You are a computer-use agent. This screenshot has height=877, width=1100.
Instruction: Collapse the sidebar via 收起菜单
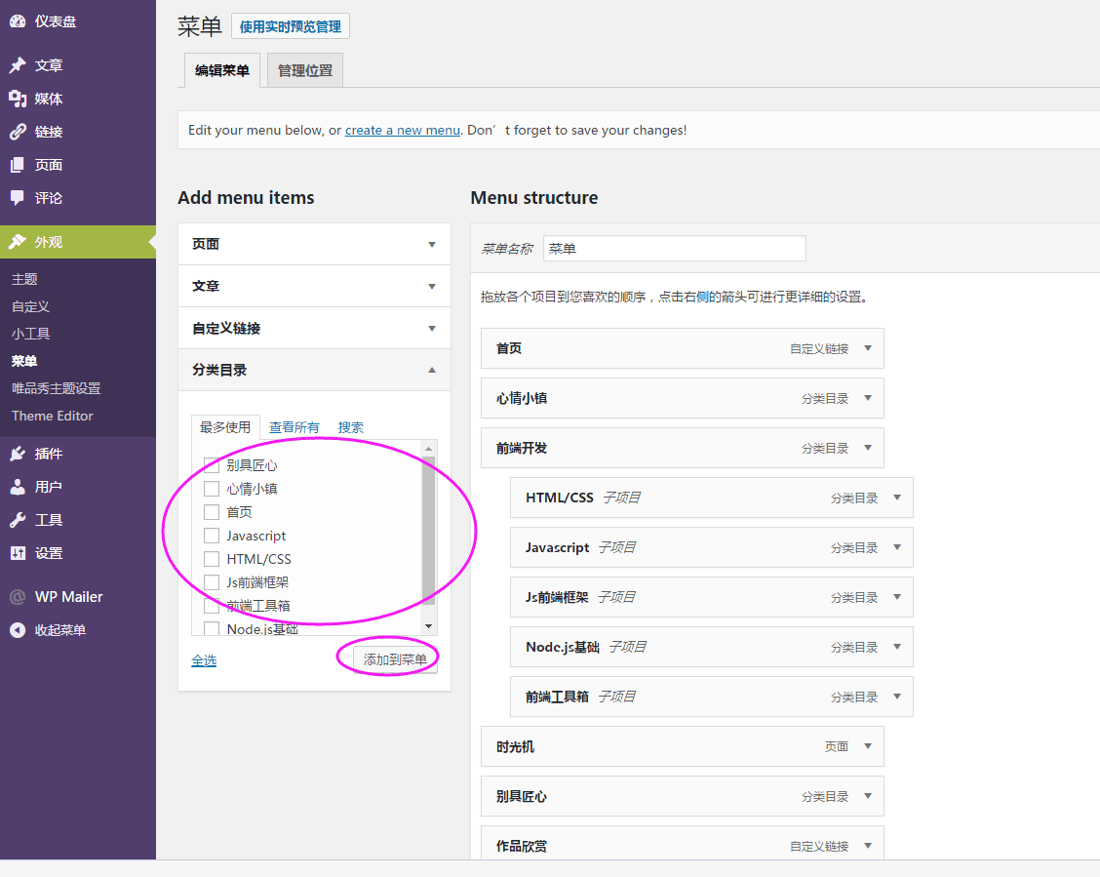tap(18, 629)
